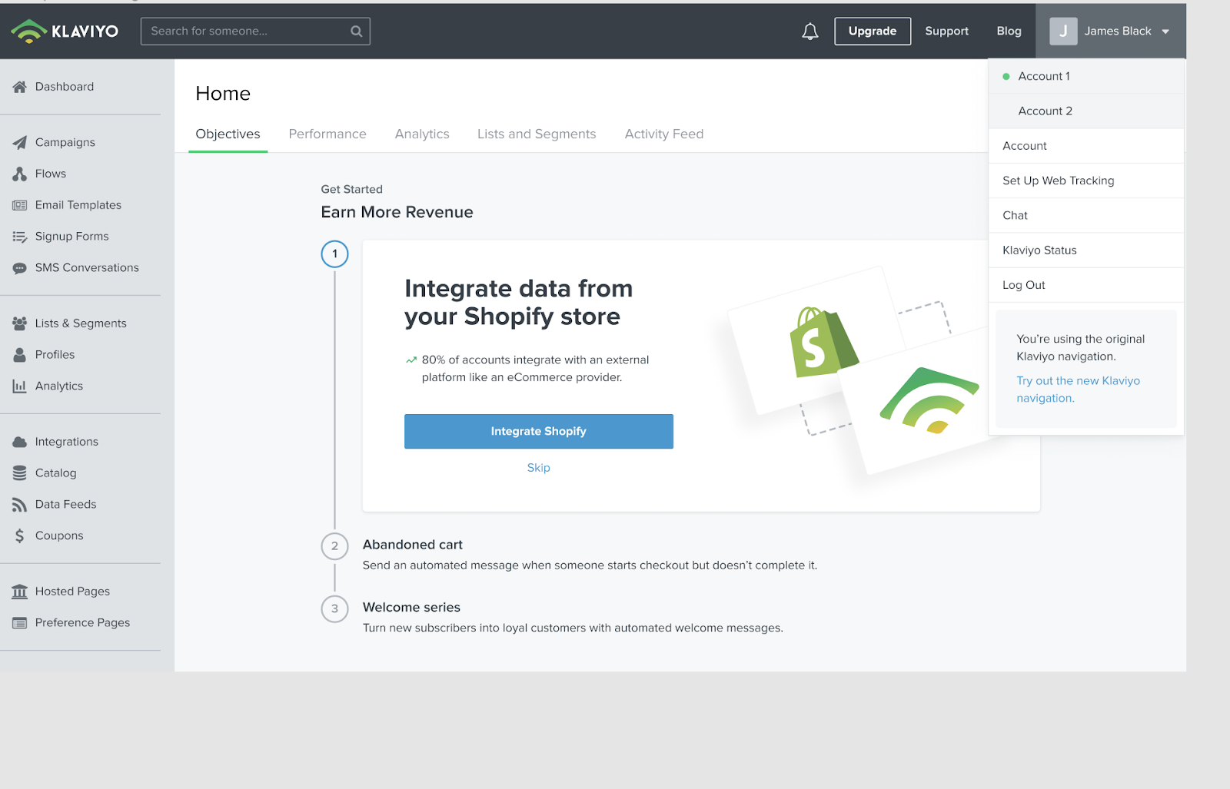Click the Earn More Revenue heading
Image resolution: width=1230 pixels, height=789 pixels.
pos(397,212)
